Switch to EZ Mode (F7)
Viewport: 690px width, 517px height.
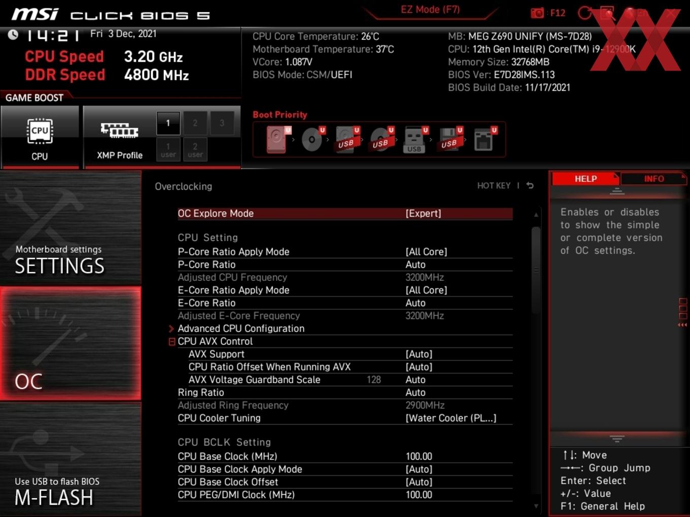pyautogui.click(x=430, y=9)
